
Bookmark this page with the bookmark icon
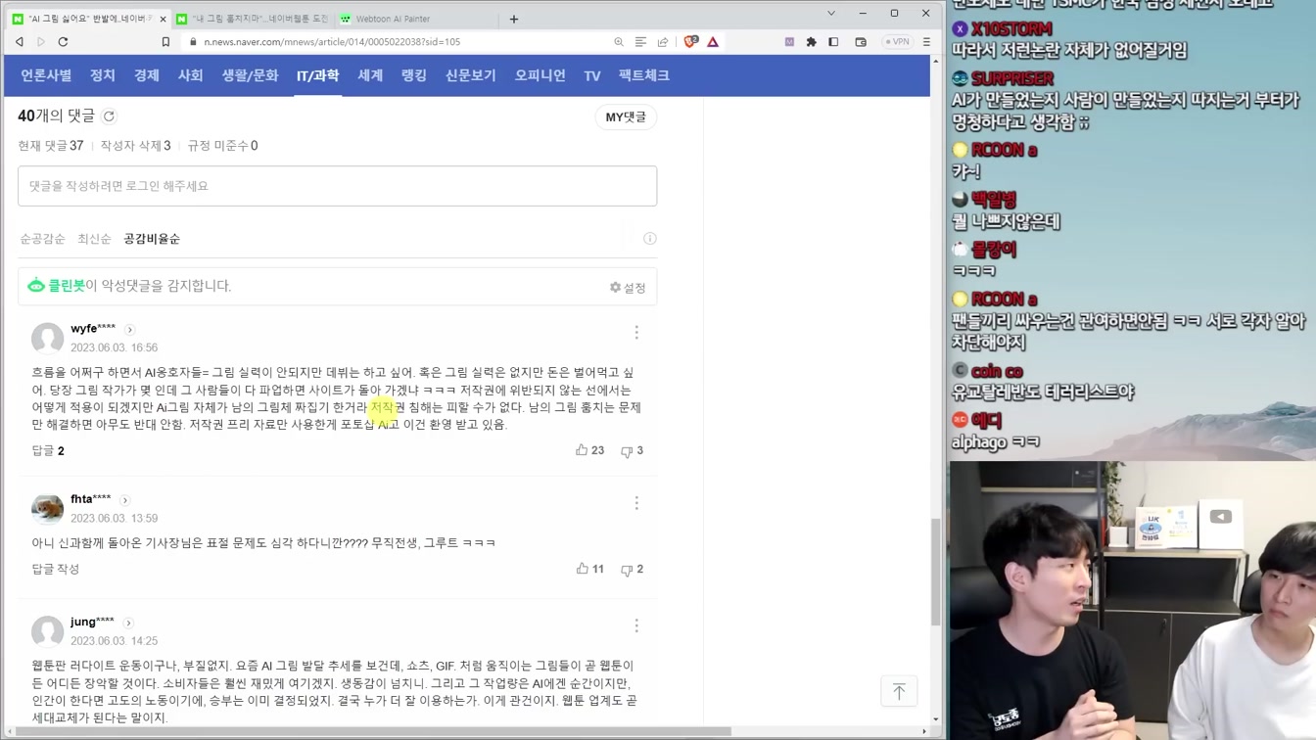click(165, 42)
